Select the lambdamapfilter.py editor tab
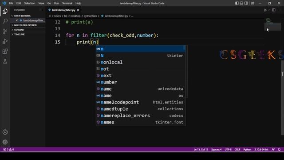Screen dimensions: 284x160 (63, 10)
